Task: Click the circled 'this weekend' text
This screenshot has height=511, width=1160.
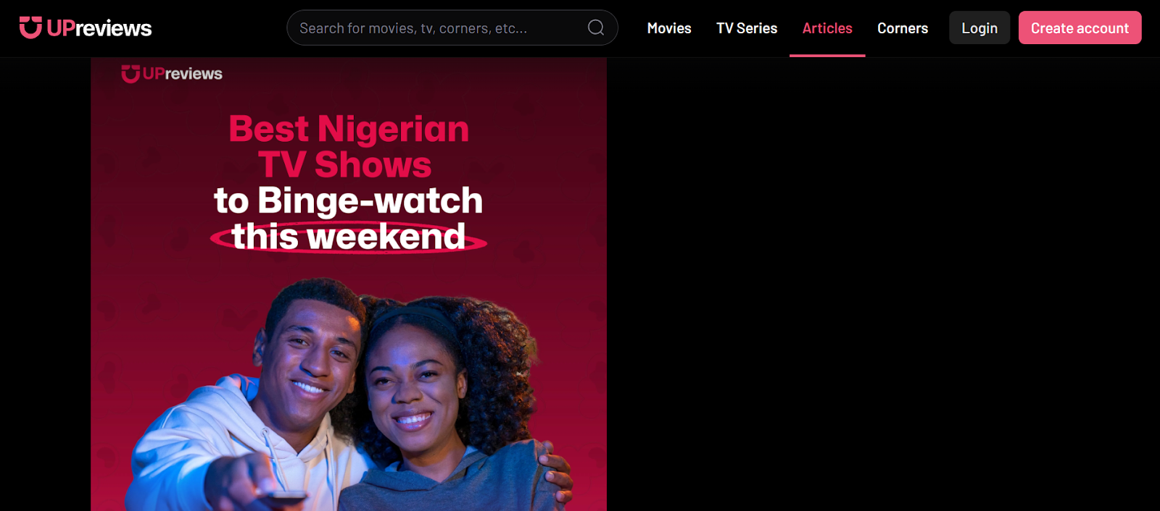Action: [x=348, y=237]
